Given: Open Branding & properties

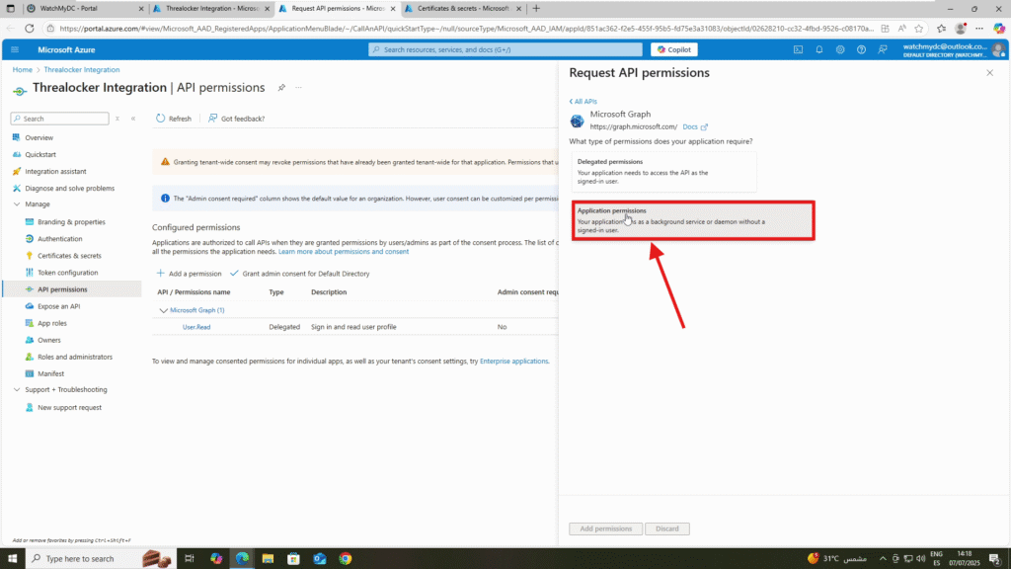Looking at the screenshot, I should (71, 222).
